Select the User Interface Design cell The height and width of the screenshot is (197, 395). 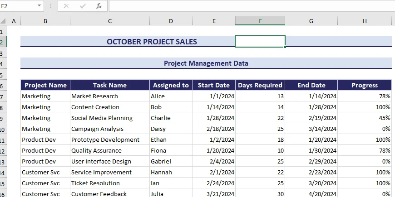pos(110,161)
